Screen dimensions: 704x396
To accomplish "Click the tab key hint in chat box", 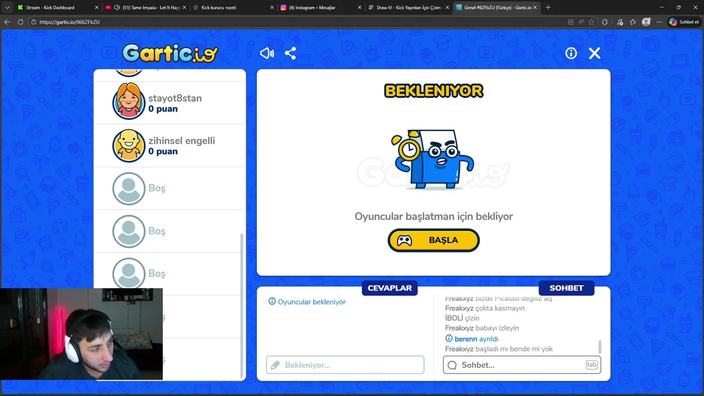I will click(591, 365).
